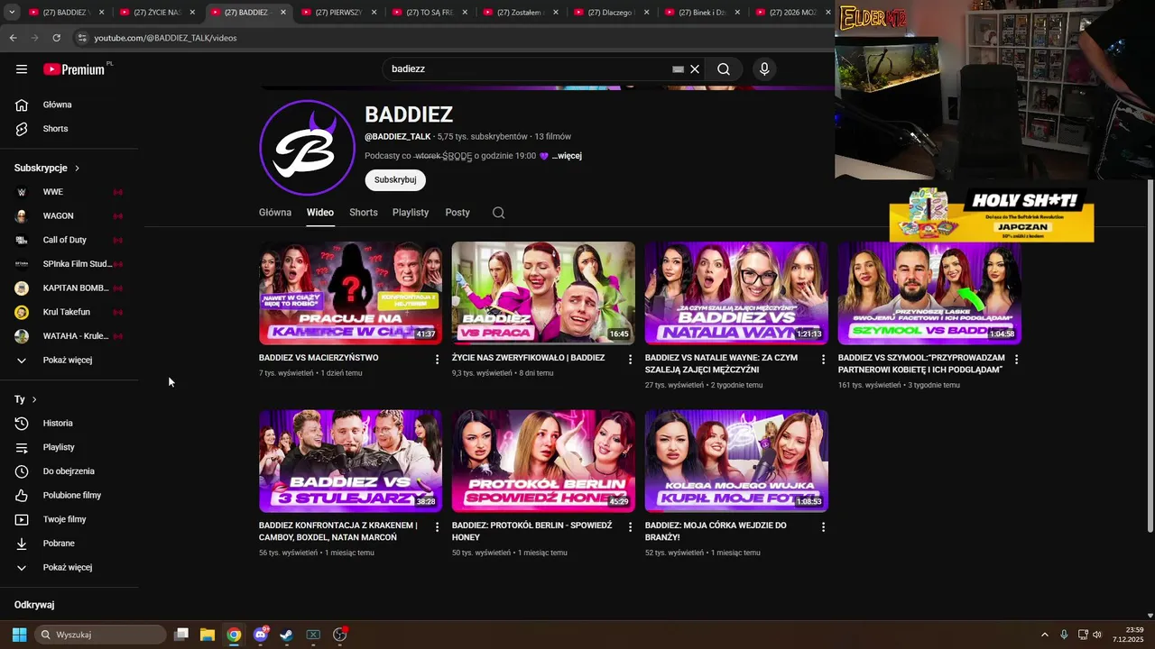This screenshot has height=649, width=1155.
Task: Expand Pokaż więcej under Pobrane
Action: click(x=69, y=568)
